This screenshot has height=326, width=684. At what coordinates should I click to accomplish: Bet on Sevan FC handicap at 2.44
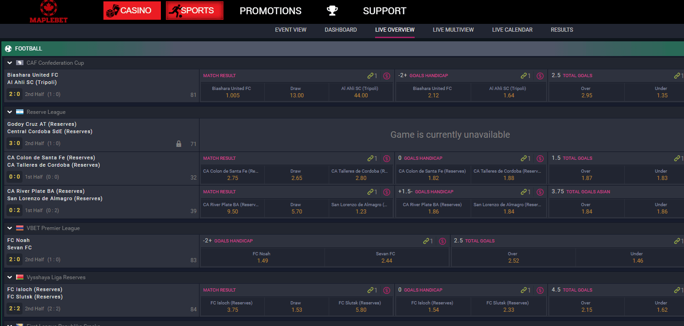(386, 257)
